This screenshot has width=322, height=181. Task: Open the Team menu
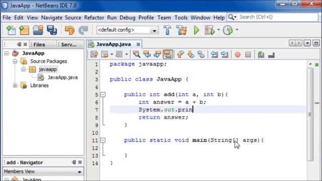click(x=164, y=18)
